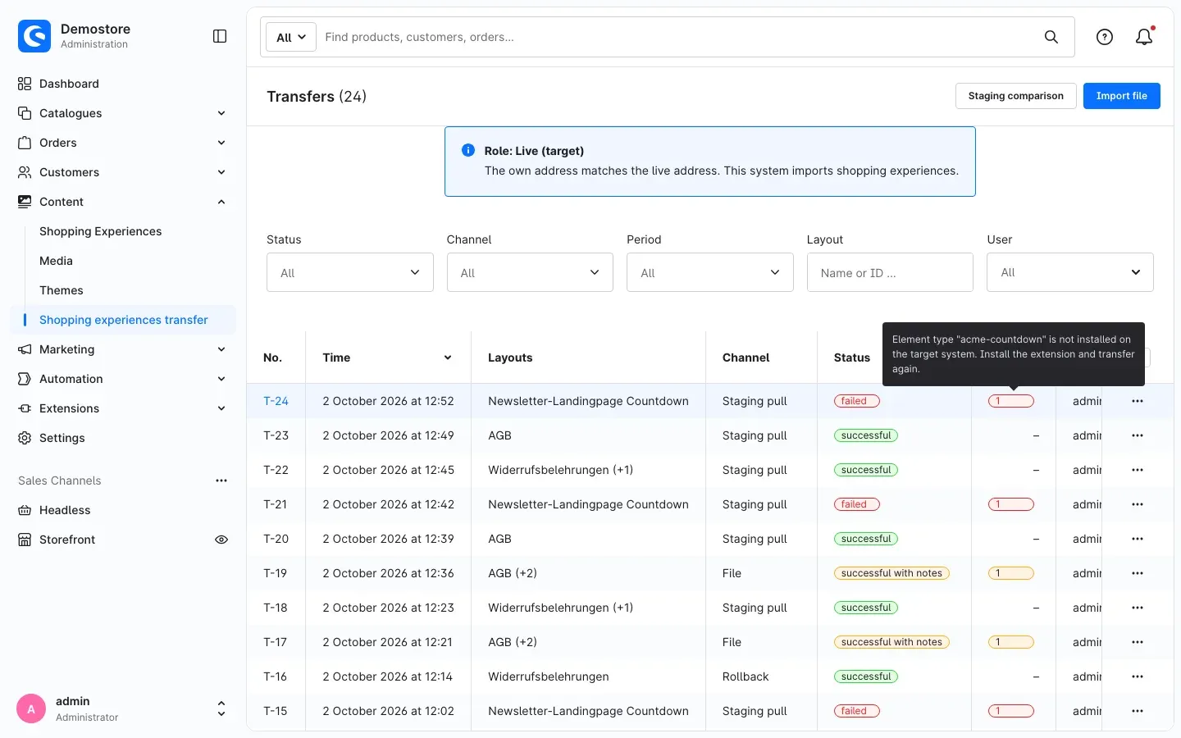Click the Staging comparison button
The height and width of the screenshot is (738, 1181).
1015,96
